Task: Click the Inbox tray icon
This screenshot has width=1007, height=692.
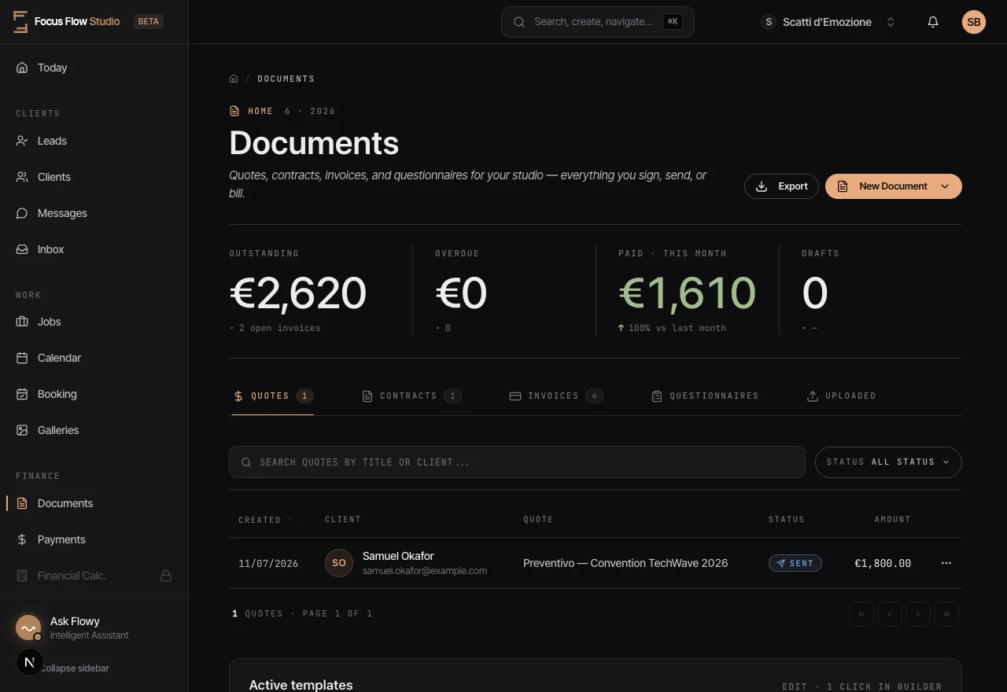Action: (22, 249)
